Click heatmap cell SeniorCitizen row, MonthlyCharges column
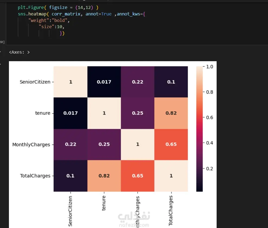 point(138,82)
